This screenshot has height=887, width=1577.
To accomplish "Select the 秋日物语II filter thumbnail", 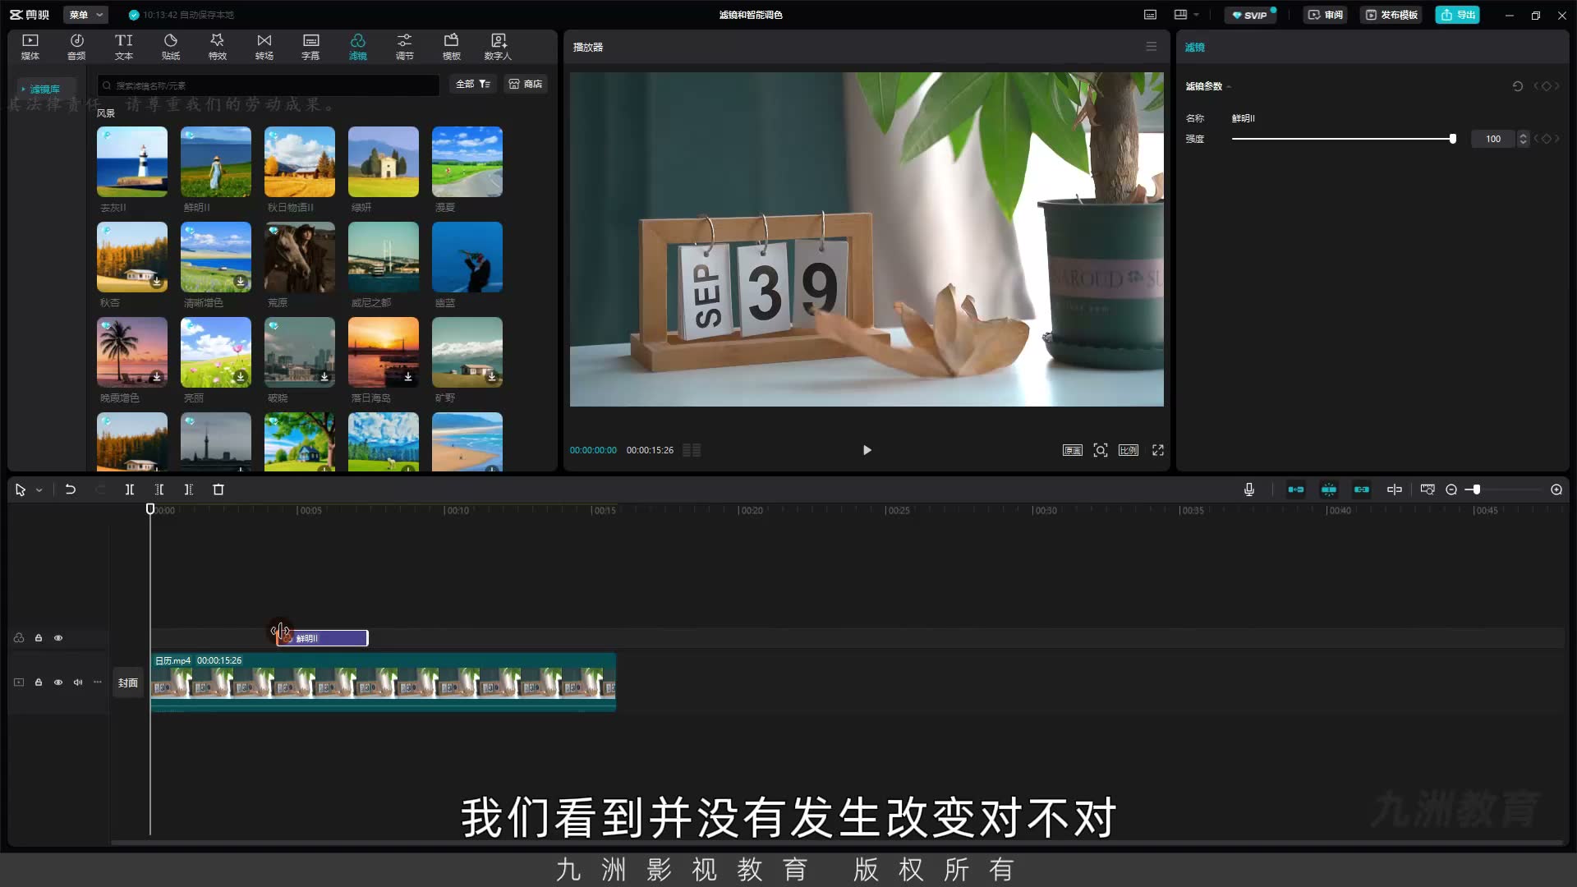I will coord(300,162).
